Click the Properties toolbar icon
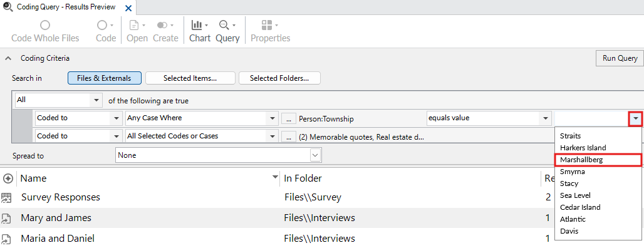The image size is (644, 248). point(267,26)
